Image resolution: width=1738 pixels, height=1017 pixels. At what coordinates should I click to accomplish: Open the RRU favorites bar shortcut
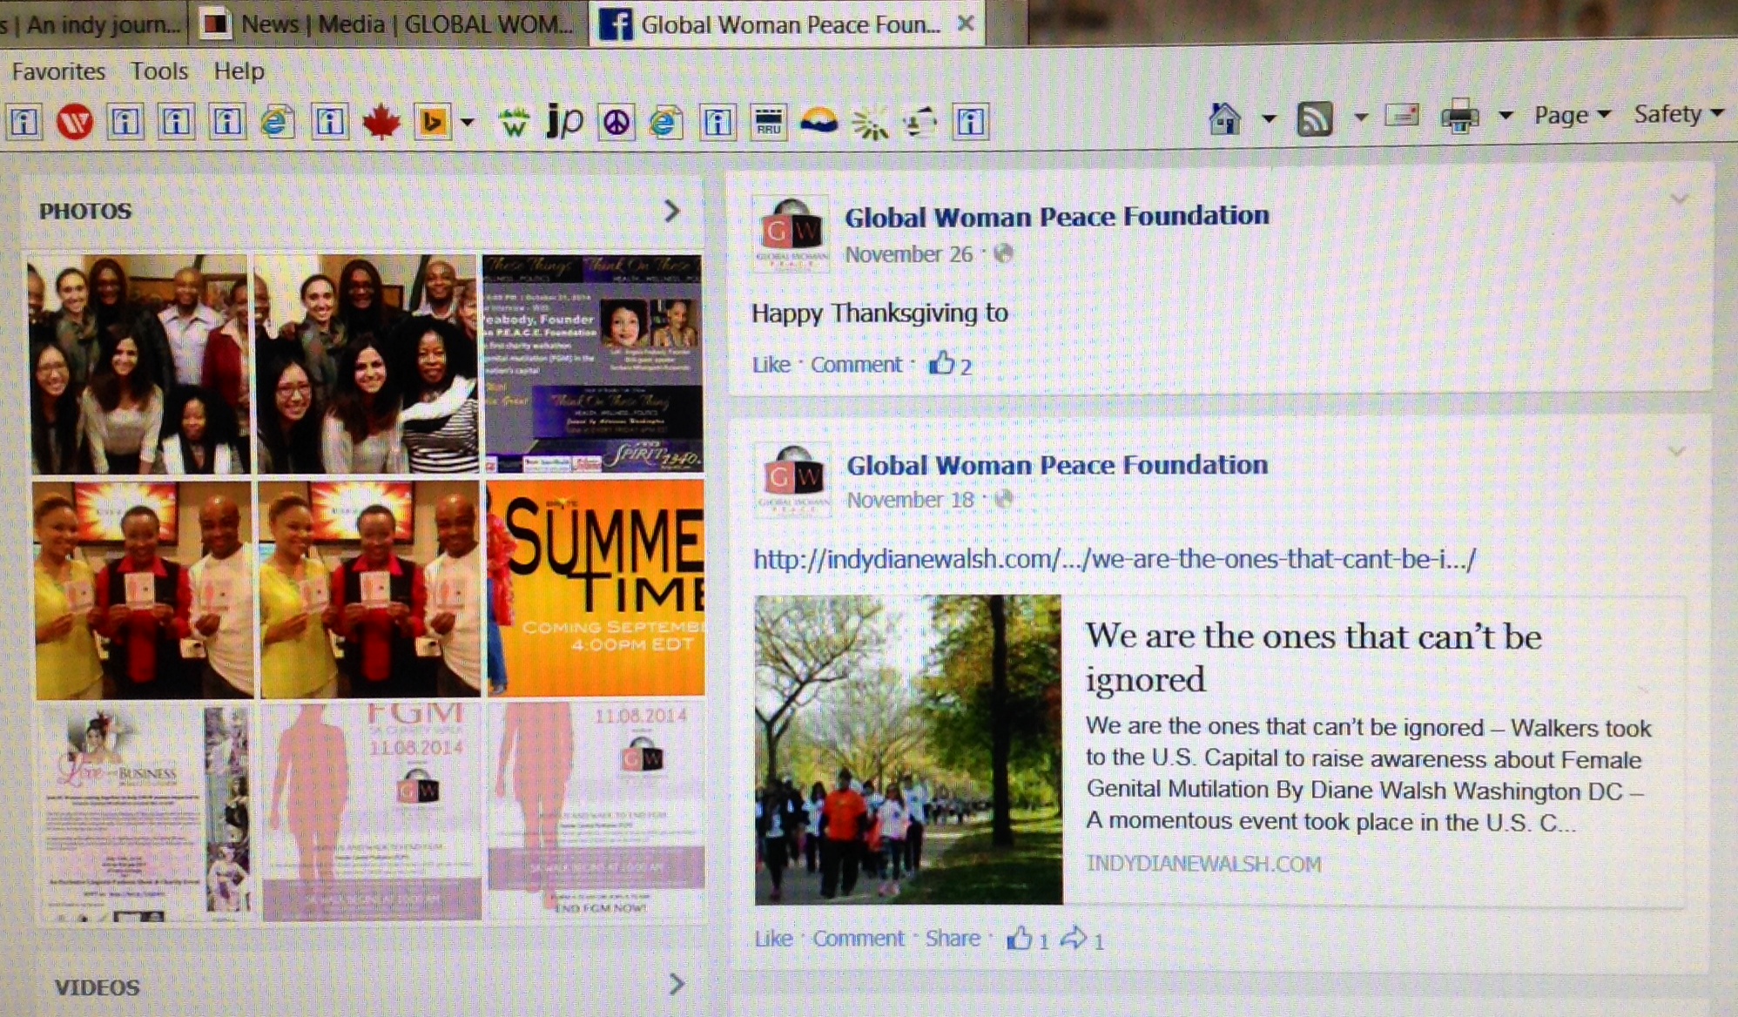click(768, 123)
